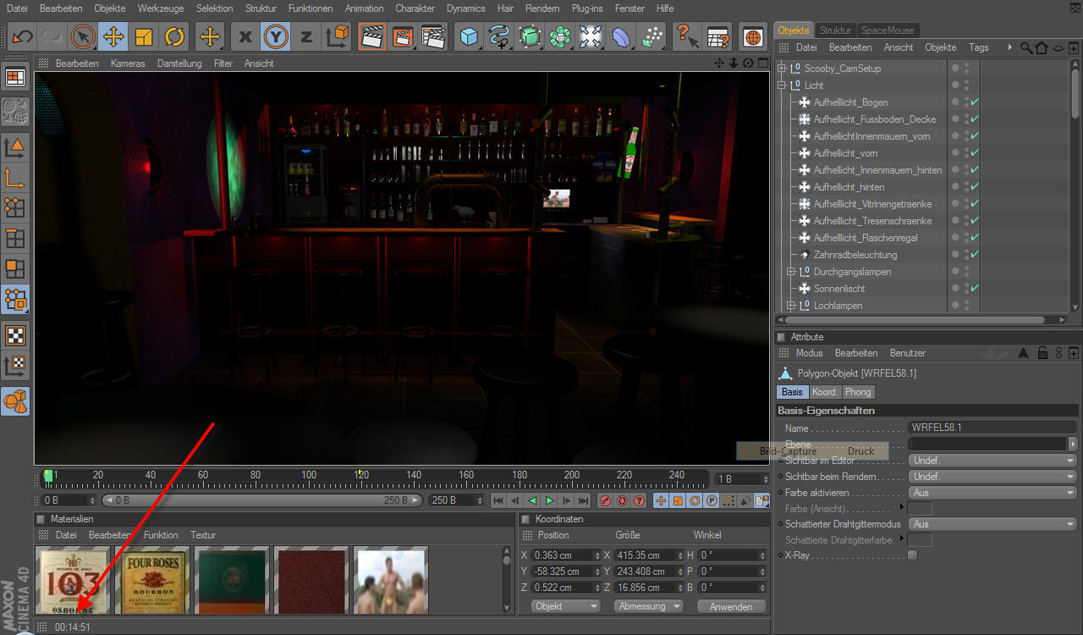The width and height of the screenshot is (1083, 635).
Task: Click the Anwenden button
Action: pyautogui.click(x=732, y=606)
